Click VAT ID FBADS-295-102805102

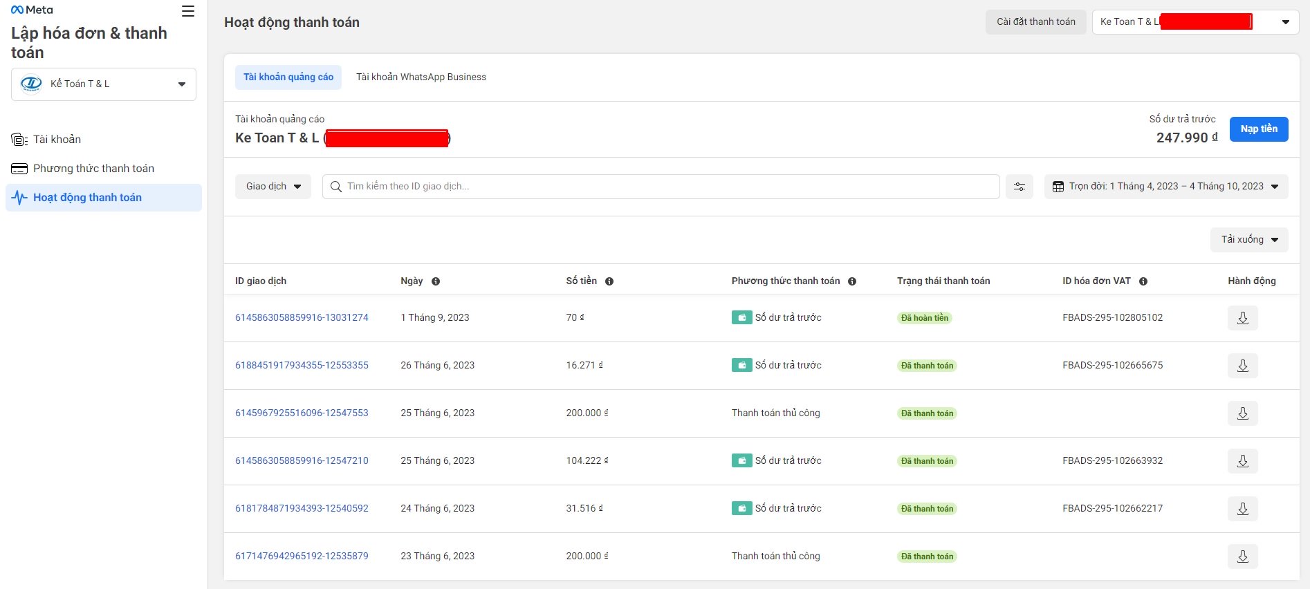[x=1112, y=318]
